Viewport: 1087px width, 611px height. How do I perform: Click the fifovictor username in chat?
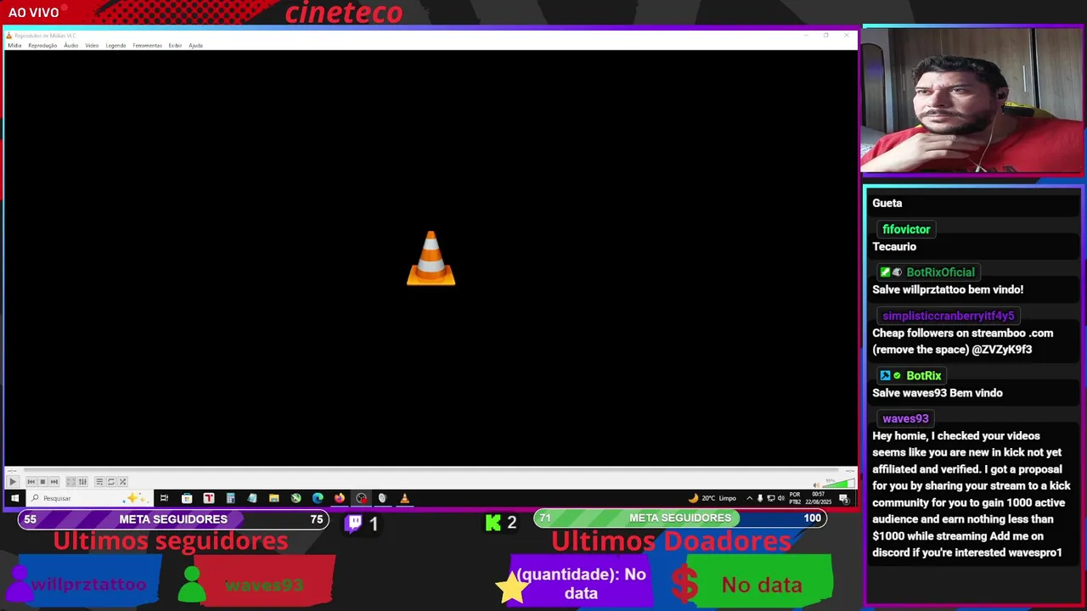[906, 229]
